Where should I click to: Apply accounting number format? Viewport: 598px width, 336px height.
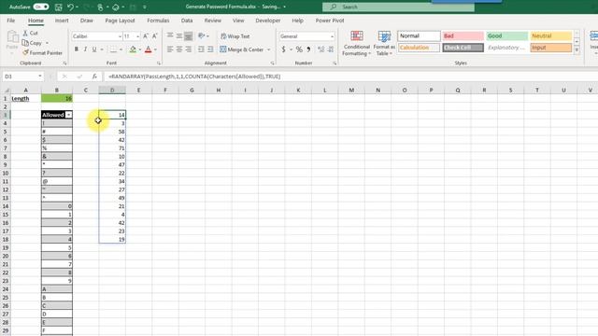tap(283, 49)
